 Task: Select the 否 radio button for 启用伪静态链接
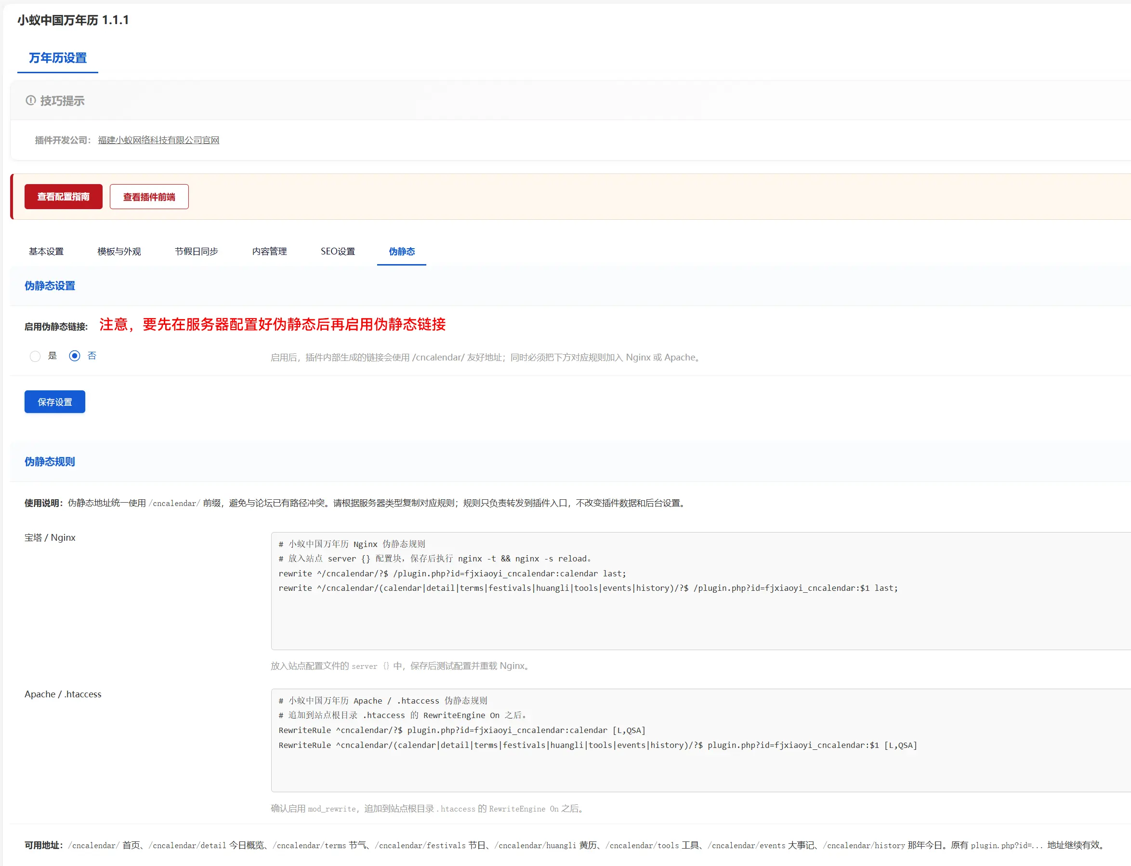point(75,356)
